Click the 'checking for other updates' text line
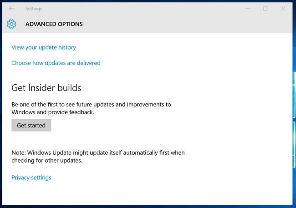Screen dimensions: 296x208 [x=47, y=160]
